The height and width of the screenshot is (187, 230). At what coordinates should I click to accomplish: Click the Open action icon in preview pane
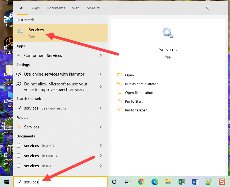coord(120,75)
